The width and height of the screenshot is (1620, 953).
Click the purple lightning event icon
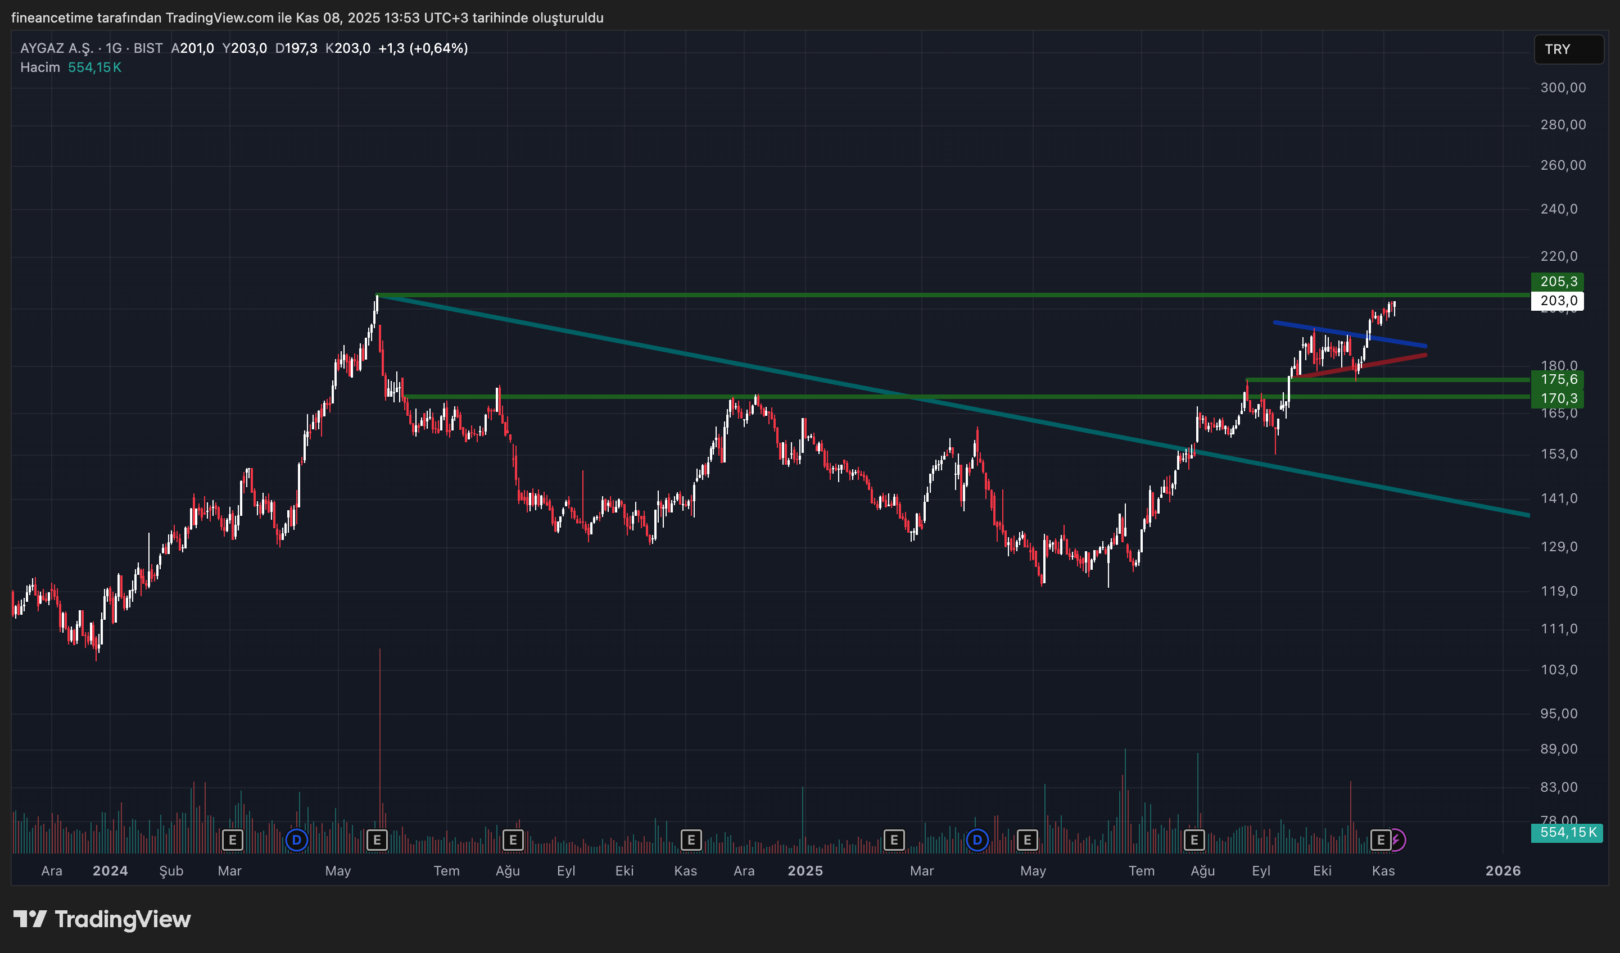pyautogui.click(x=1397, y=839)
